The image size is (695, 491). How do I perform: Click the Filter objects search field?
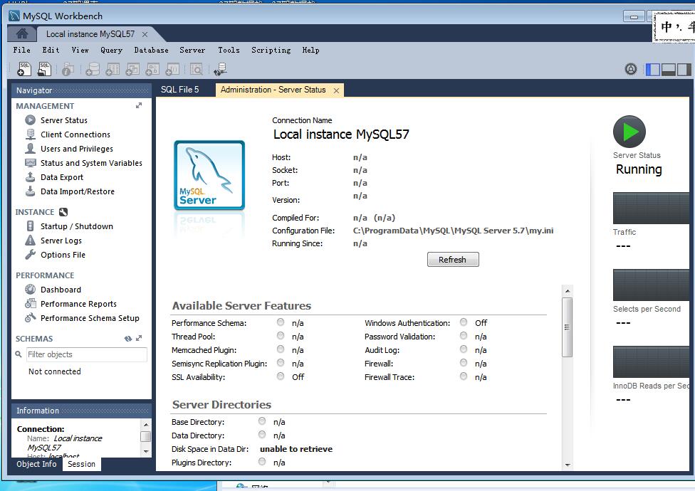click(x=86, y=354)
